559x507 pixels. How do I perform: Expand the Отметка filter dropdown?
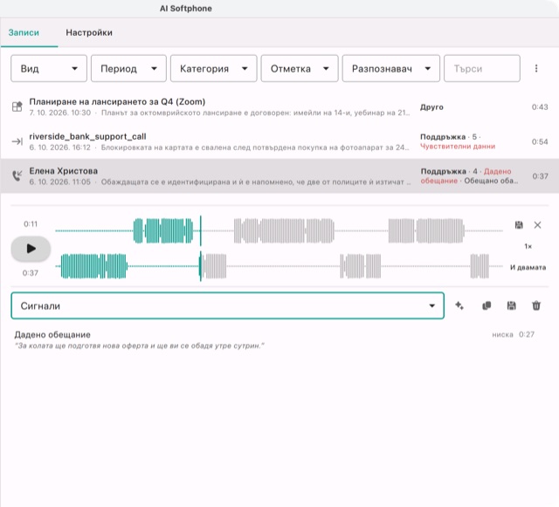coord(300,68)
